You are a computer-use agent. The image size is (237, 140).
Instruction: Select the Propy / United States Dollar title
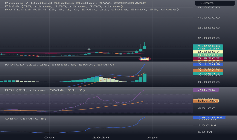(76, 3)
